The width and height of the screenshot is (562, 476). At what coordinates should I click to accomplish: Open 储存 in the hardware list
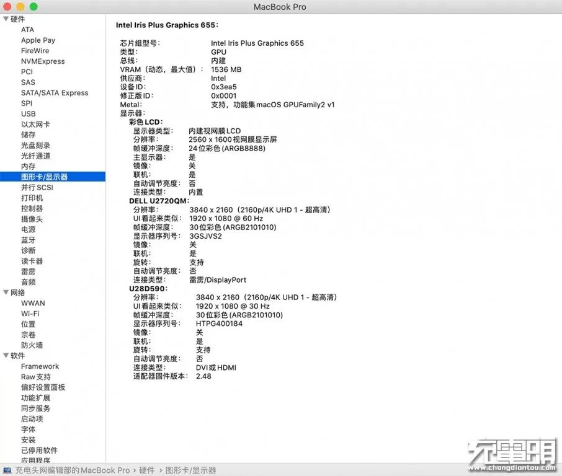[x=29, y=134]
